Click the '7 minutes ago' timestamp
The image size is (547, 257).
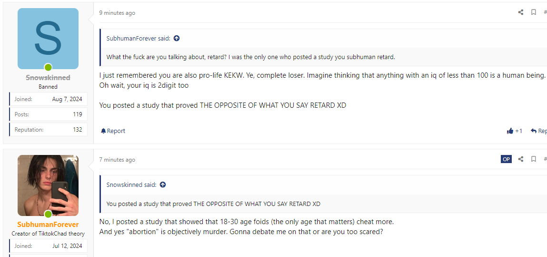coord(117,160)
